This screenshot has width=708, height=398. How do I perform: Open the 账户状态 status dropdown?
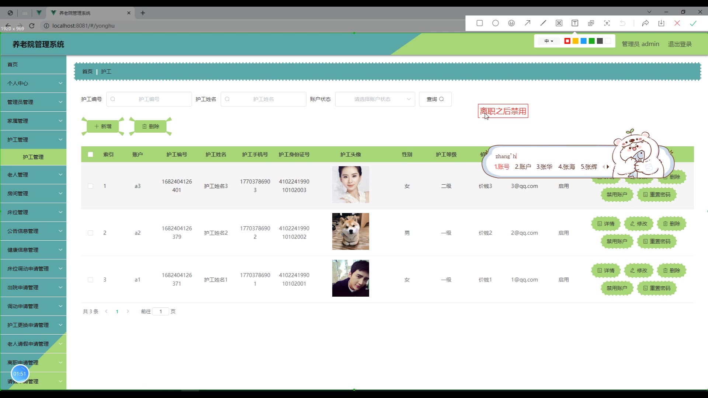pos(375,99)
